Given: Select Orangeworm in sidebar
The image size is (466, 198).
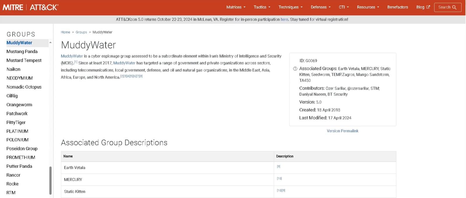Looking at the screenshot, I should coord(19,105).
